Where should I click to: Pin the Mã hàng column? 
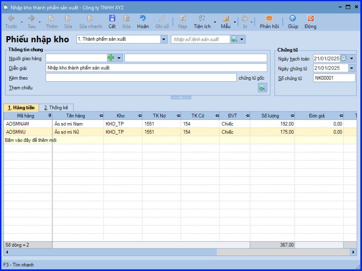pos(50,116)
